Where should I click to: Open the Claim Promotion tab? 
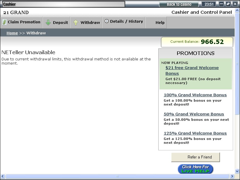point(22,22)
